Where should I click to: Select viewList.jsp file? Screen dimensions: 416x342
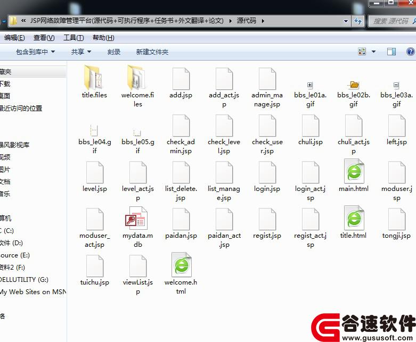(x=138, y=275)
